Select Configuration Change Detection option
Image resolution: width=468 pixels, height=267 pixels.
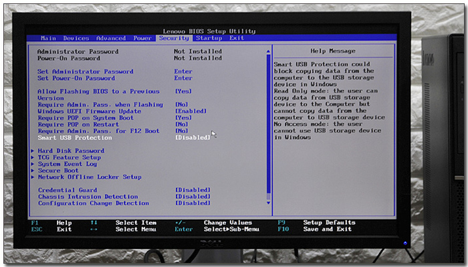pos(94,203)
